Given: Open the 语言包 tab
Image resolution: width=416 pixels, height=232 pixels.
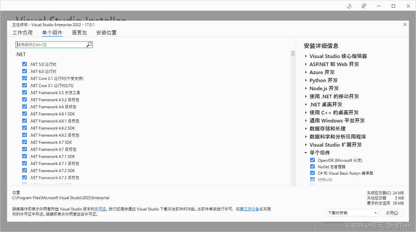Looking at the screenshot, I should (79, 33).
